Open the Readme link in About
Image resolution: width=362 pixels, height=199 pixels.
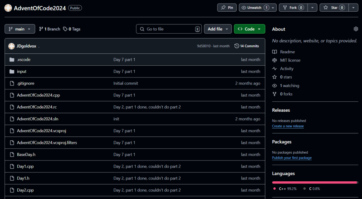click(x=287, y=52)
